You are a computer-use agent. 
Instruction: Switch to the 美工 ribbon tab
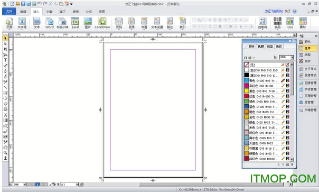point(62,12)
